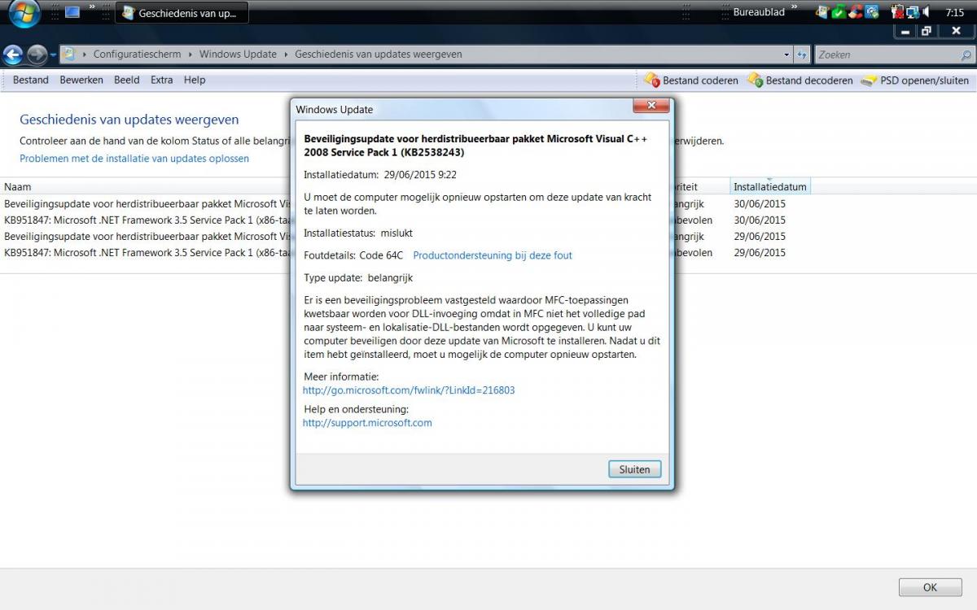
Task: Click the OK button at bottom right
Action: (x=930, y=587)
